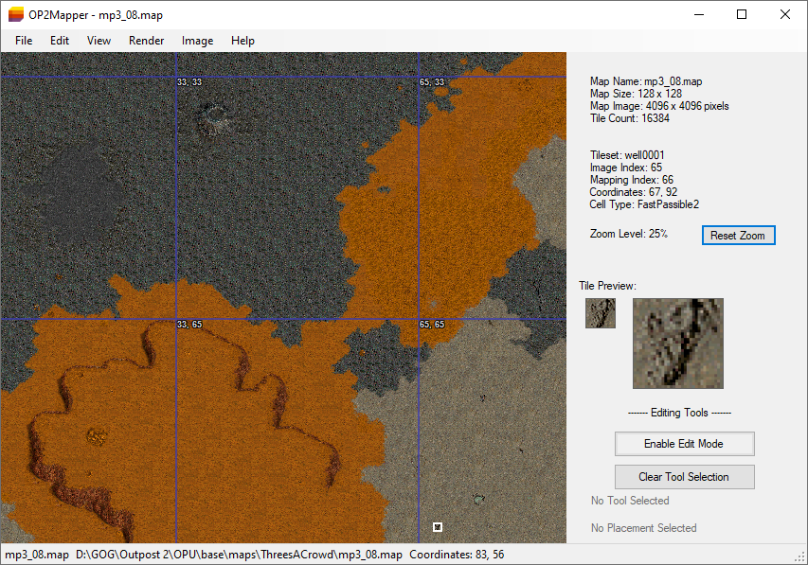
Task: Click grid label 65, 65 on map
Action: pos(432,325)
